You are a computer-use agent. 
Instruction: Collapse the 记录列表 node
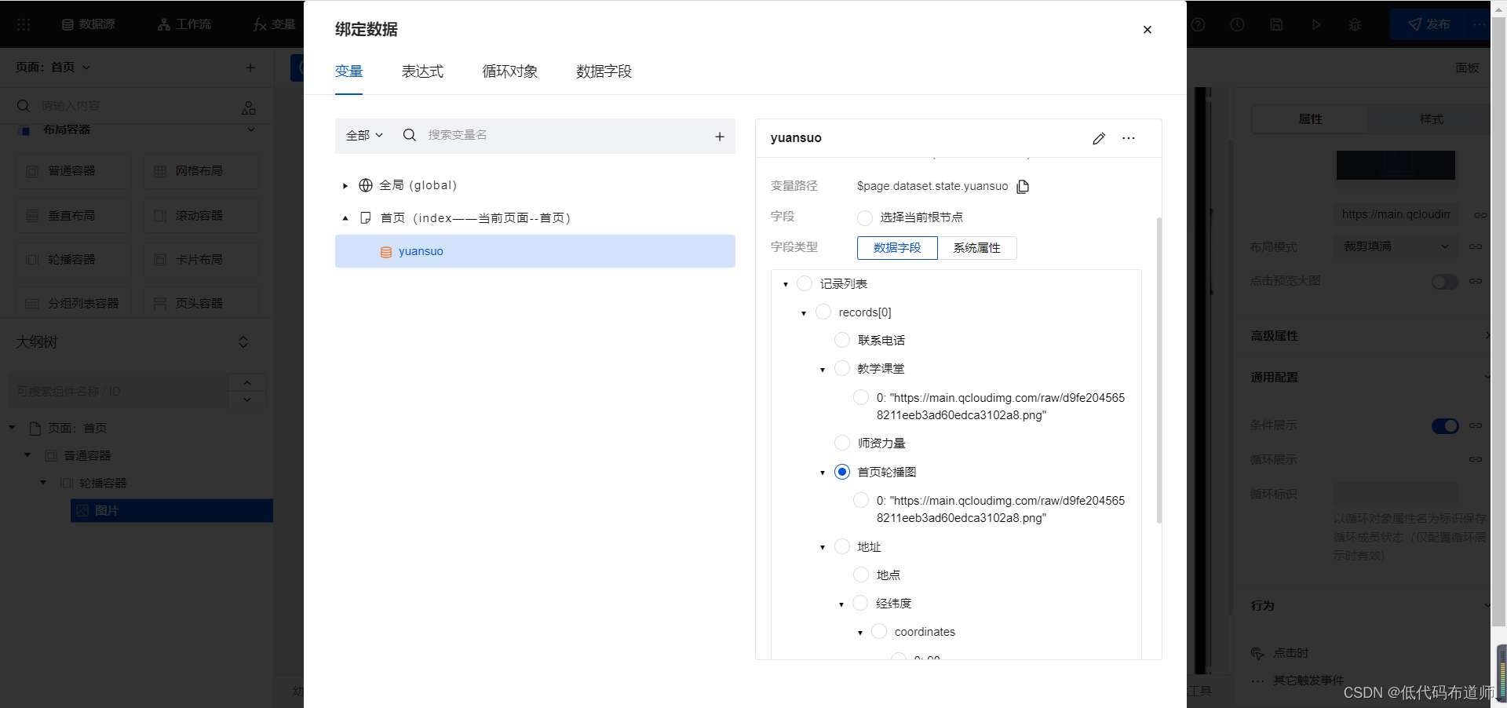coord(785,285)
